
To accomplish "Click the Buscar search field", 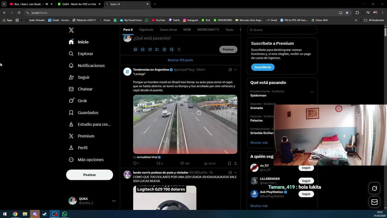I will [x=282, y=30].
